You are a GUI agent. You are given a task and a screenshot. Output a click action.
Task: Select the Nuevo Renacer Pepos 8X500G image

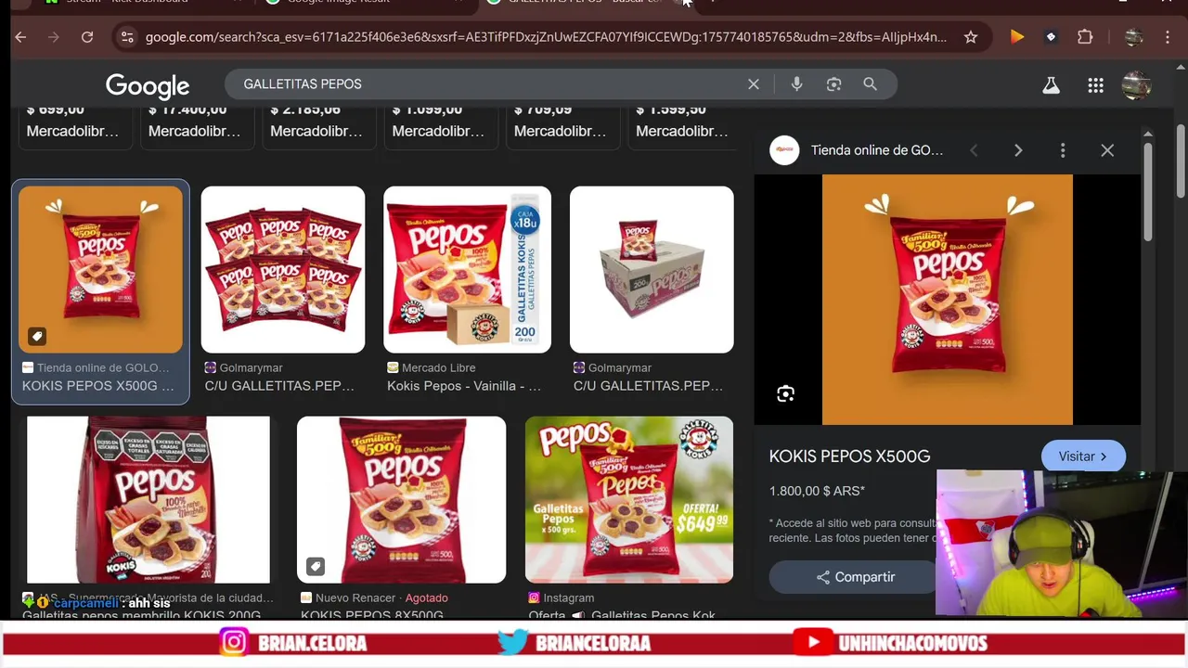(401, 499)
